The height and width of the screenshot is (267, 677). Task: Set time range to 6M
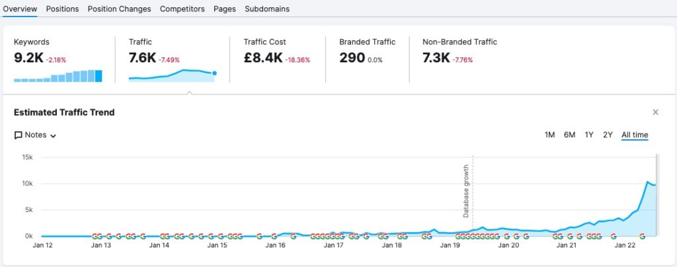[x=569, y=135]
